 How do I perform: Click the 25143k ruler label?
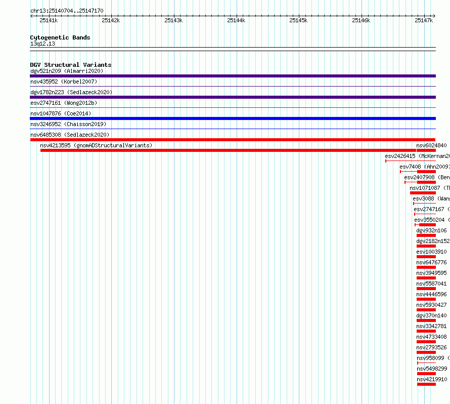[173, 20]
